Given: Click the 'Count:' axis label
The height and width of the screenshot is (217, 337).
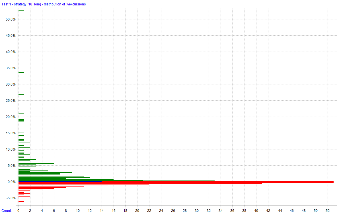Looking at the screenshot, I should point(7,210).
